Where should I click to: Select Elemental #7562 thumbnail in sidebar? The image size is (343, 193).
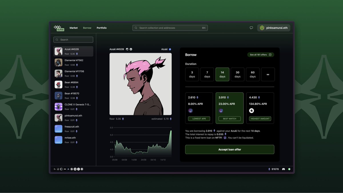(59, 62)
